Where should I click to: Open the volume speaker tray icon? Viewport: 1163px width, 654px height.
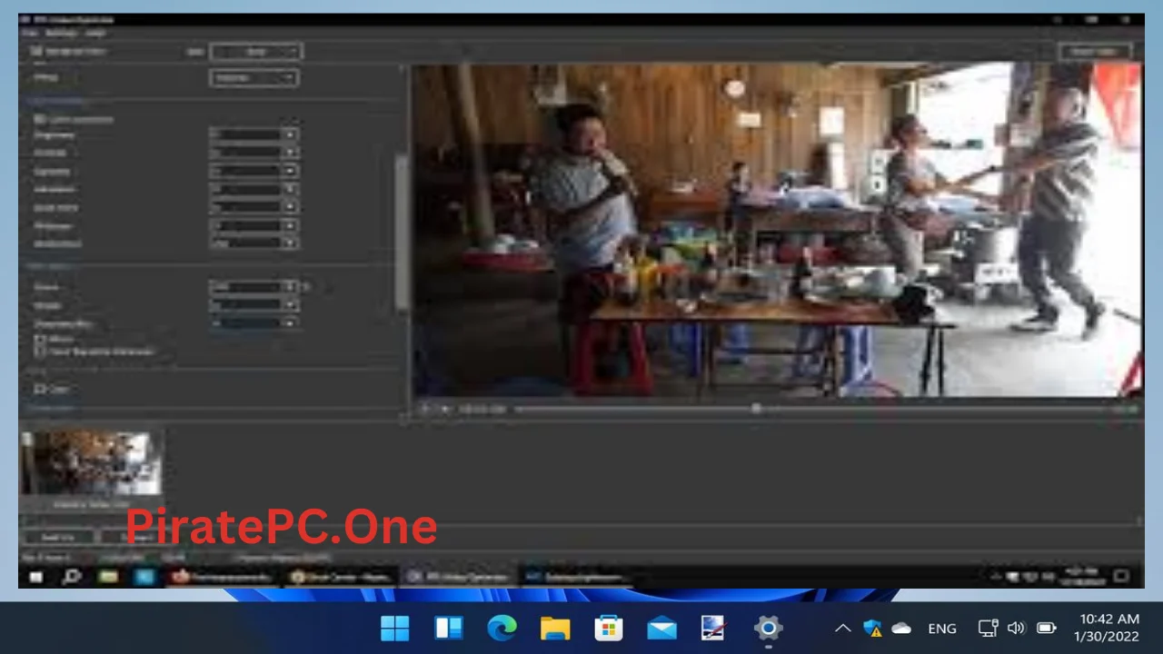coord(1016,628)
